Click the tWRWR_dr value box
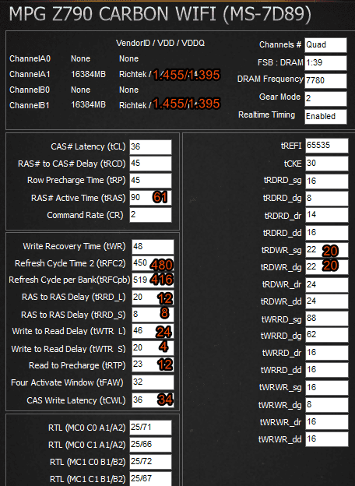This screenshot has height=486, width=355. click(327, 422)
